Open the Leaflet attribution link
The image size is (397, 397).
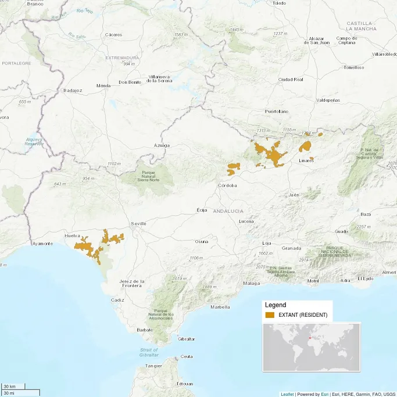pyautogui.click(x=287, y=394)
